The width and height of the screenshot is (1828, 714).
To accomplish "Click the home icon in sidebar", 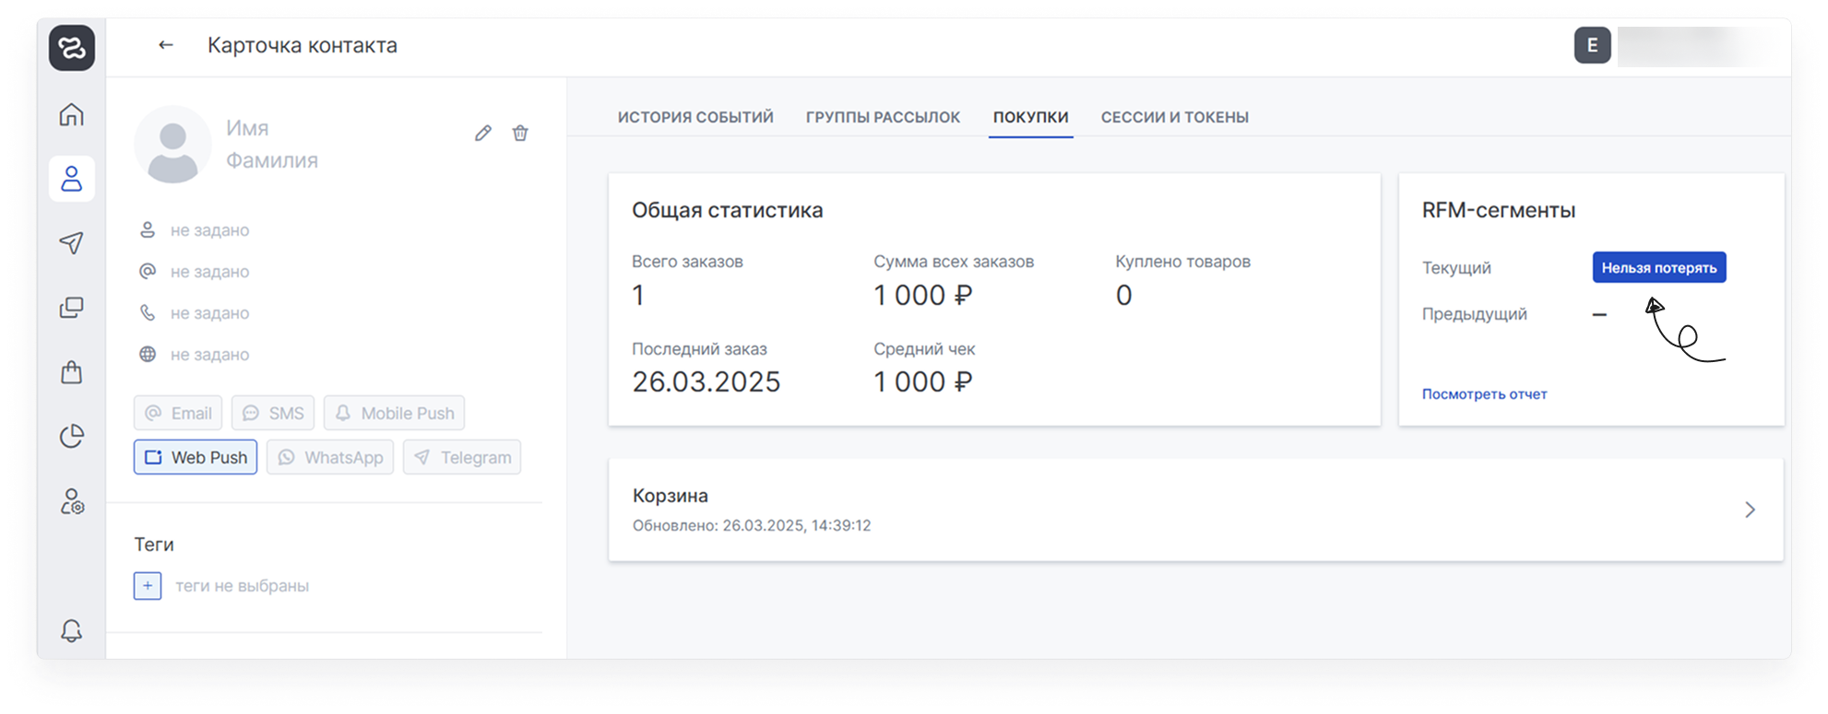I will (x=72, y=115).
